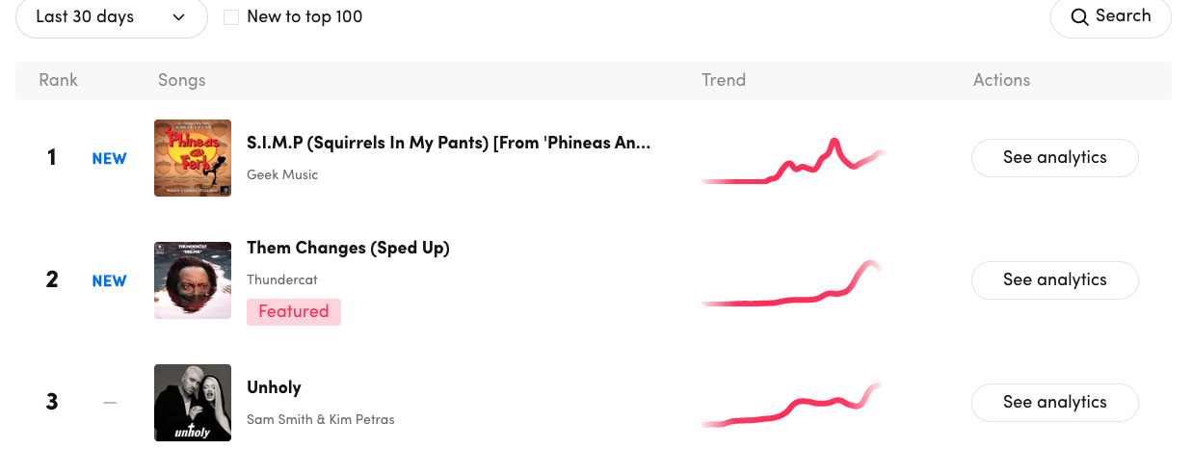
Task: Click the Trend column header
Action: pyautogui.click(x=724, y=80)
